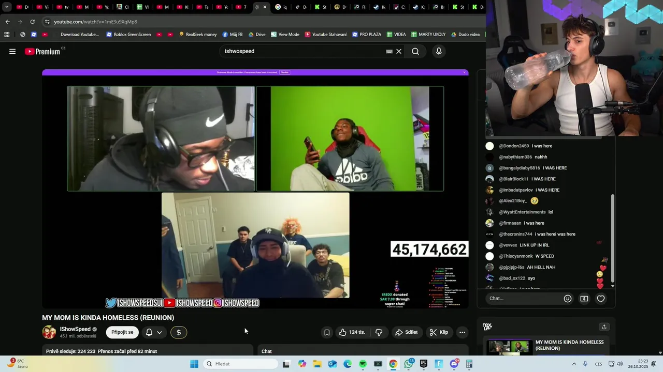Dislike the video with thumbs-down
Screen dimensions: 663x372
(379, 332)
